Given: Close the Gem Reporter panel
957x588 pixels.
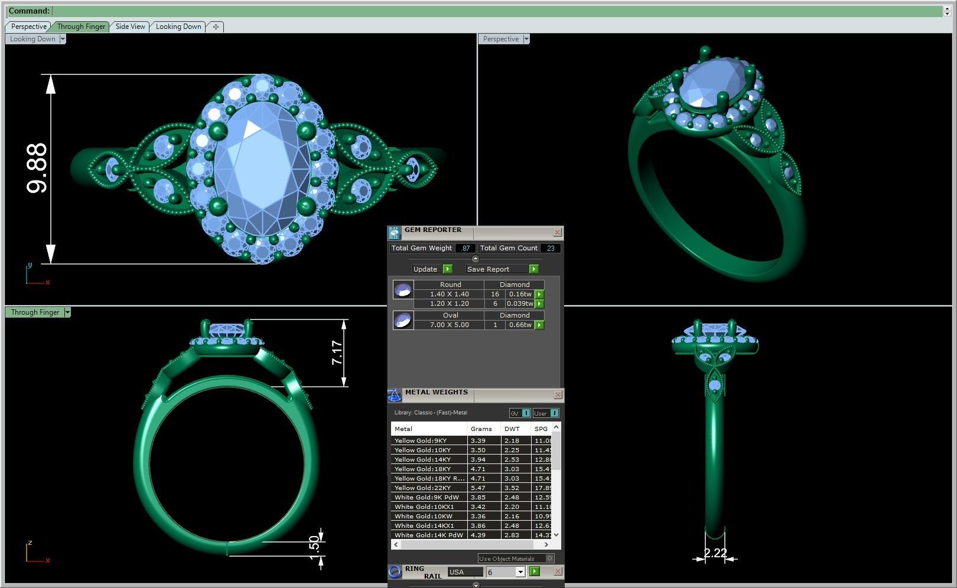Looking at the screenshot, I should [557, 233].
